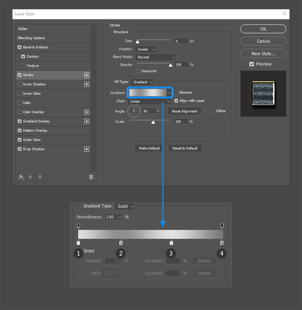Open the Fill Type dropdown
This screenshot has height=310, width=302.
[142, 82]
